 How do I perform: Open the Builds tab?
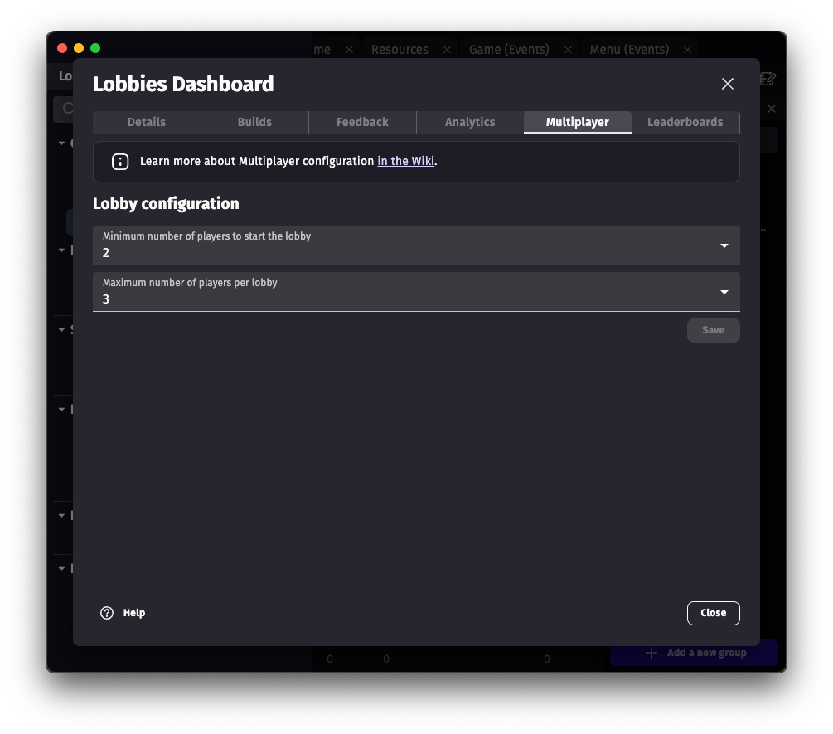(254, 122)
